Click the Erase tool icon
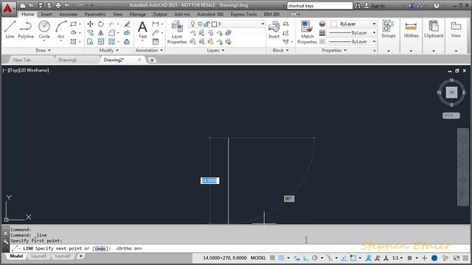The image size is (472, 265). 127,24
